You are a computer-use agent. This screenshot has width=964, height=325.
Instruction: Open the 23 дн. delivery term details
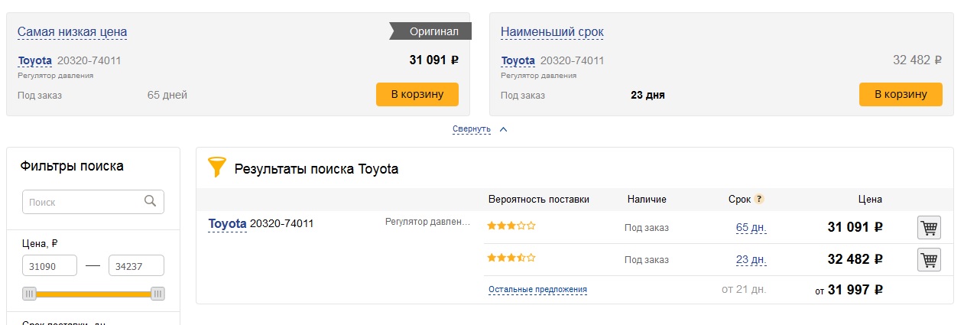pyautogui.click(x=751, y=260)
